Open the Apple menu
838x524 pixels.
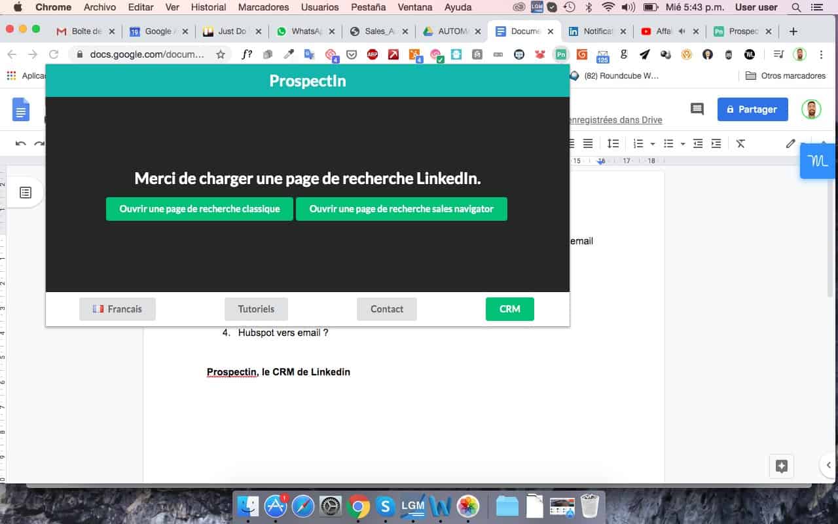tap(18, 7)
